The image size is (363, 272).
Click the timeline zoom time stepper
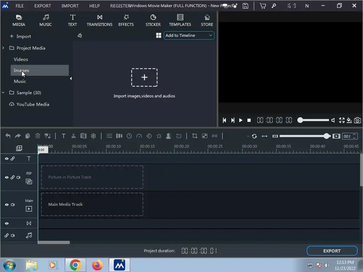(354, 136)
